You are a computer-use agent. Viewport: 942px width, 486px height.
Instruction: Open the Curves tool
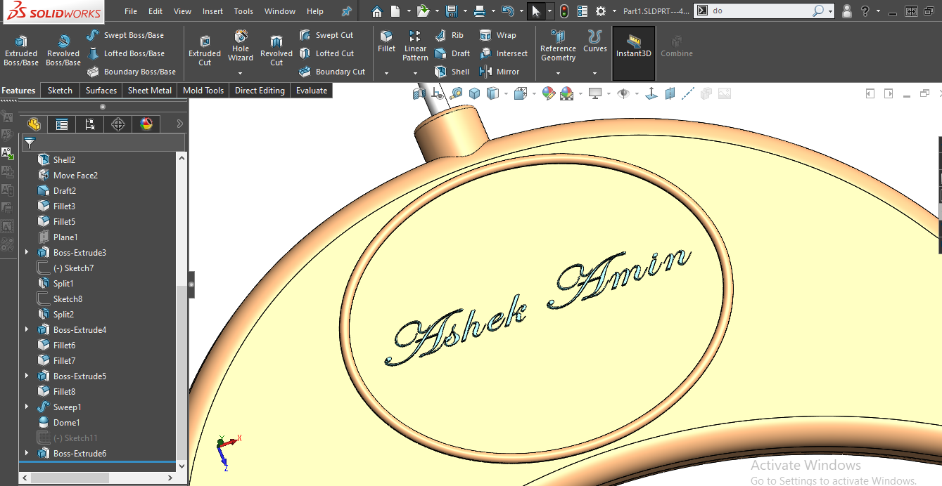pyautogui.click(x=595, y=41)
